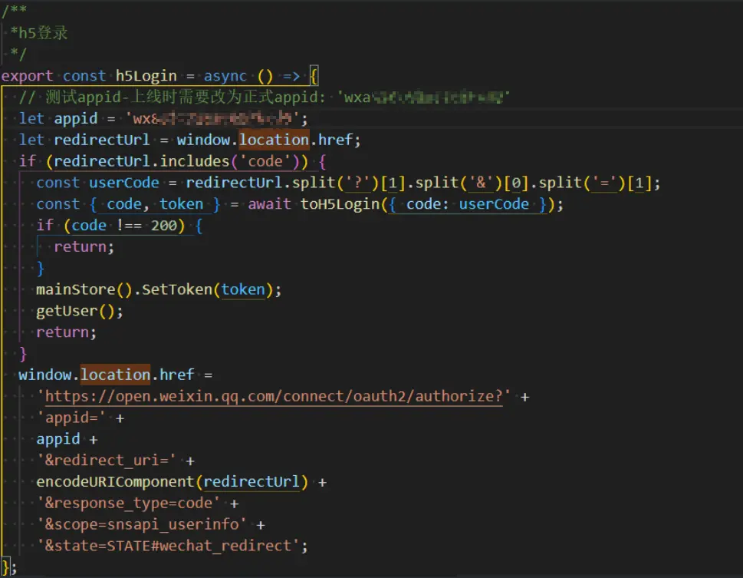Click the h5Login function name
Image resolution: width=743 pixels, height=578 pixels.
coord(146,76)
